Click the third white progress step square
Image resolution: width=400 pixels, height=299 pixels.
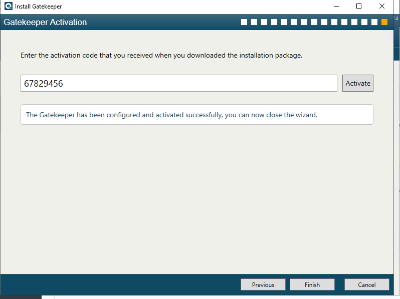pos(264,22)
